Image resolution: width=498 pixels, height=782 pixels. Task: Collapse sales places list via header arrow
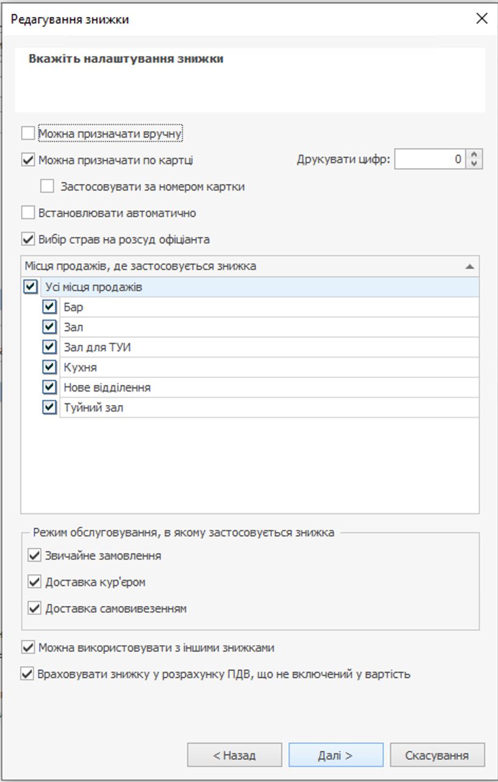469,266
